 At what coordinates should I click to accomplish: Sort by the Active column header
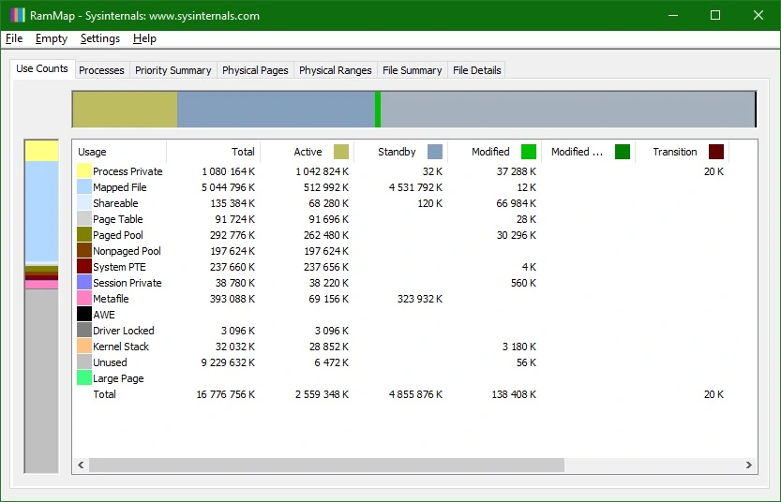(307, 152)
